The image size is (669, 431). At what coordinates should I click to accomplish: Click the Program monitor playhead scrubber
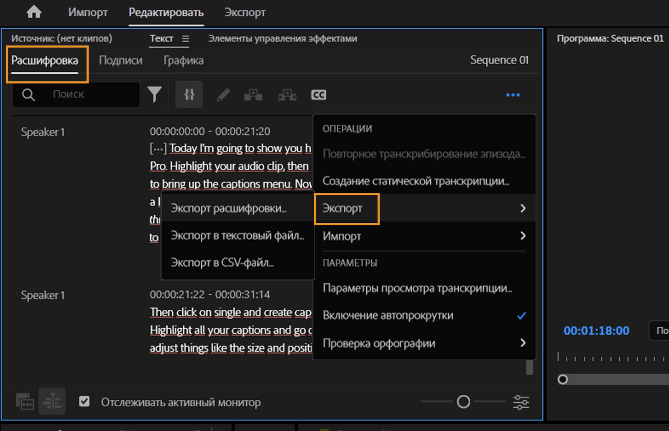tap(563, 379)
